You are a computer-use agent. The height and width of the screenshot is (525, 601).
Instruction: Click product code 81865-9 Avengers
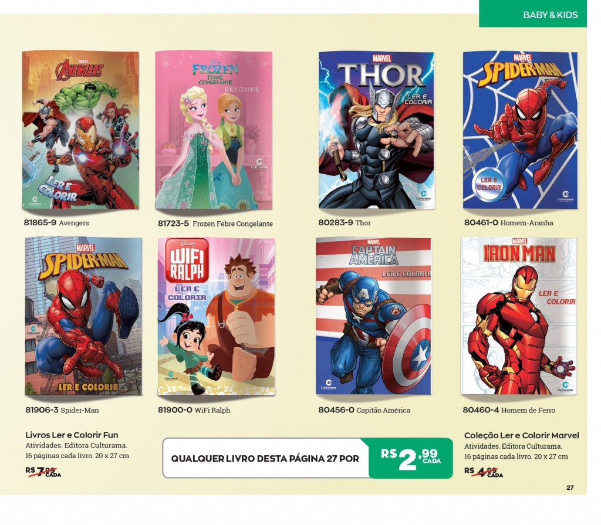(x=56, y=223)
